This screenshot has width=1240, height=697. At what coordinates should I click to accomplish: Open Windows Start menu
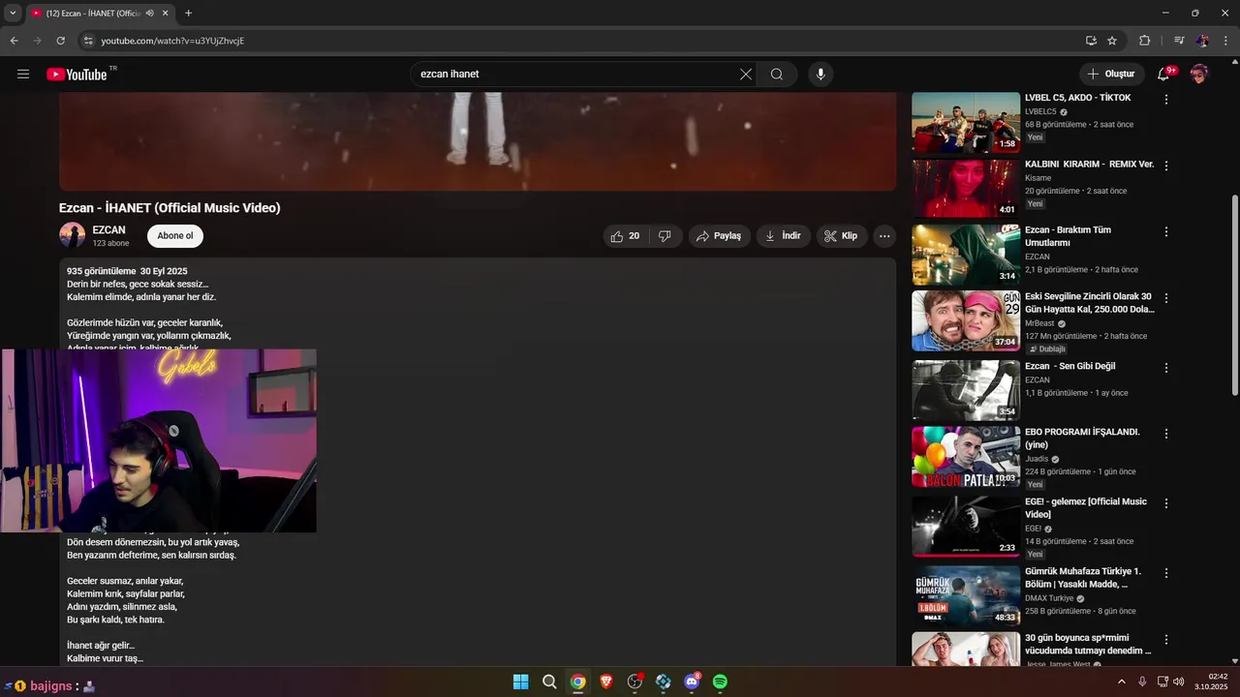520,682
